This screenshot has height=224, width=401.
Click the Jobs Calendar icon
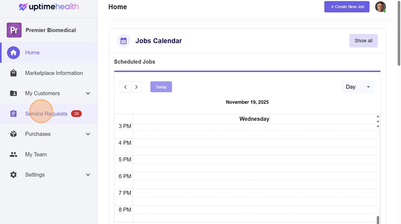pos(123,41)
